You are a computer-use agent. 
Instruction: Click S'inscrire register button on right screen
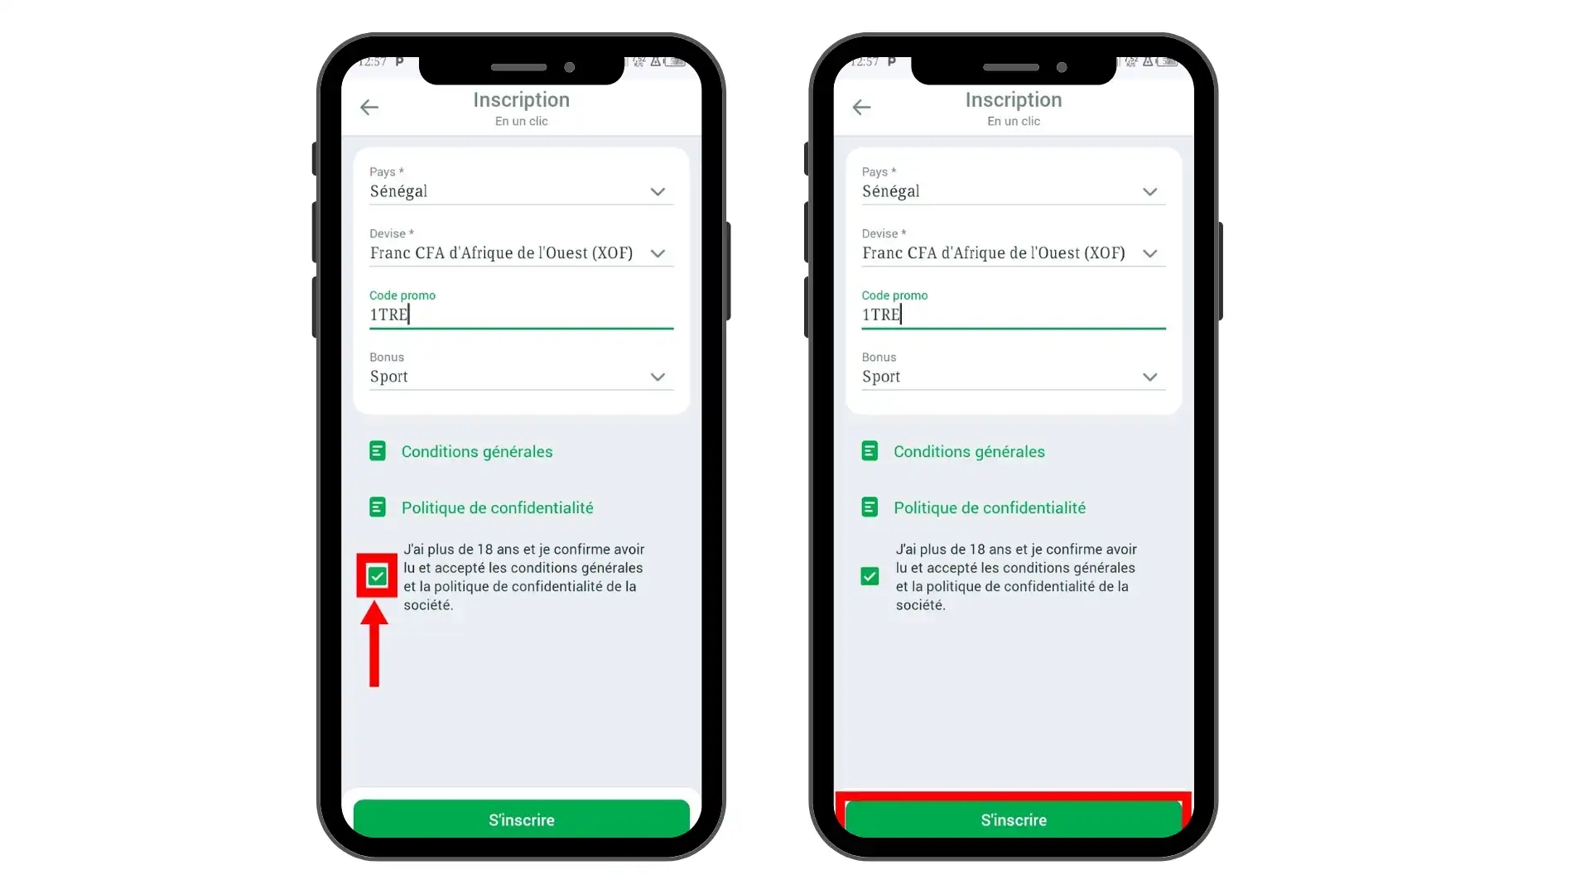(1014, 819)
